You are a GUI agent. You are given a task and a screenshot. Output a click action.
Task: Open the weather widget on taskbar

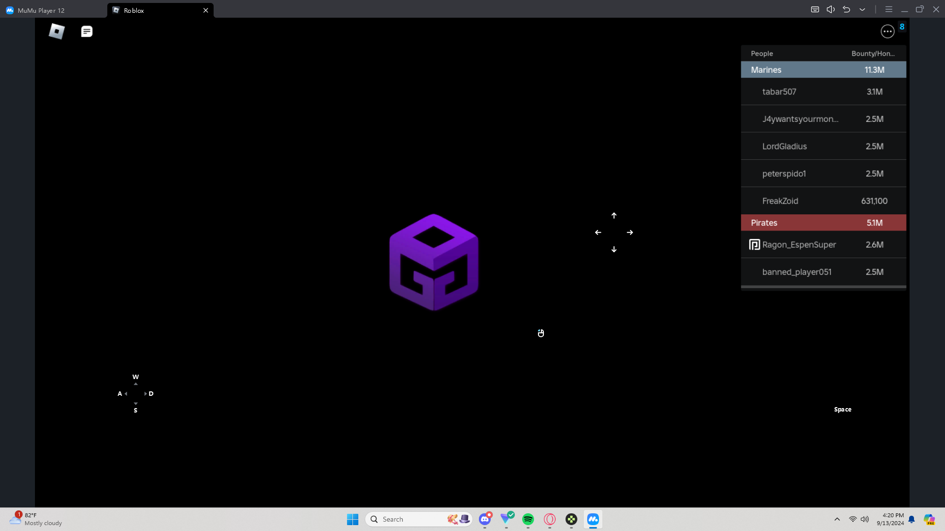pyautogui.click(x=36, y=519)
